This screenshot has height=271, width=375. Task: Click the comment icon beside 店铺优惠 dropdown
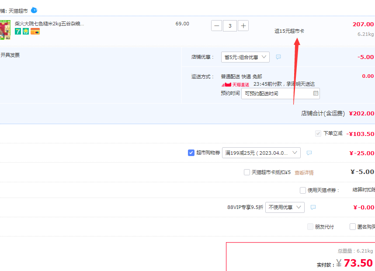coord(278,57)
